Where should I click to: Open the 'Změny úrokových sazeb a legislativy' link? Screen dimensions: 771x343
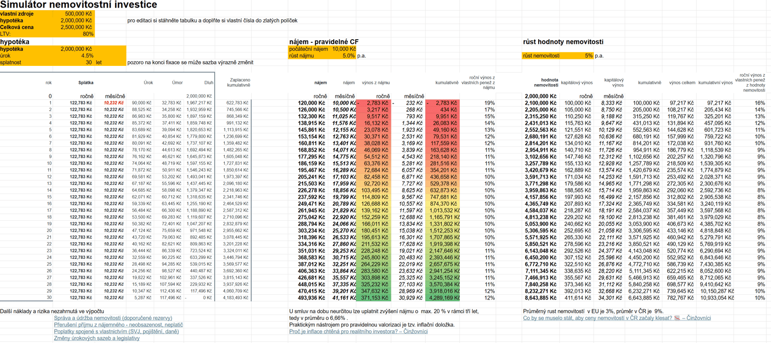[97, 339]
